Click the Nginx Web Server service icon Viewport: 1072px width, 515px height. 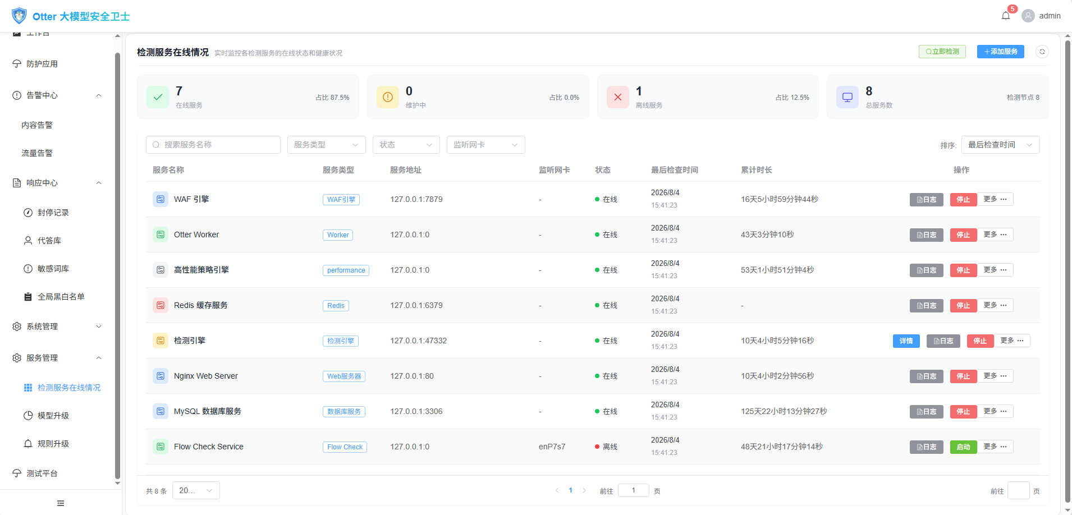tap(161, 376)
